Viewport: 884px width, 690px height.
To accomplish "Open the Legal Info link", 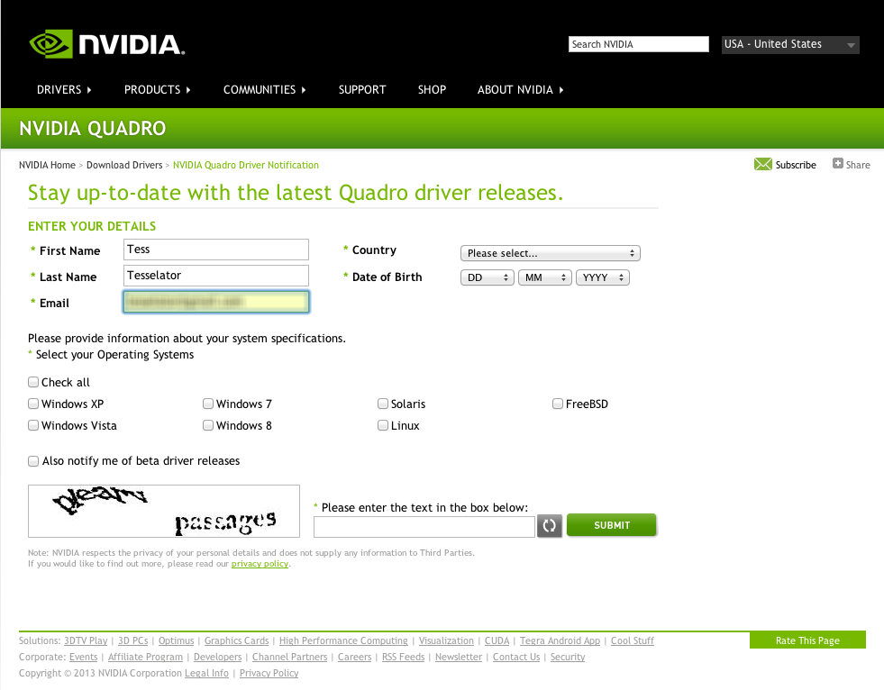I will click(206, 673).
